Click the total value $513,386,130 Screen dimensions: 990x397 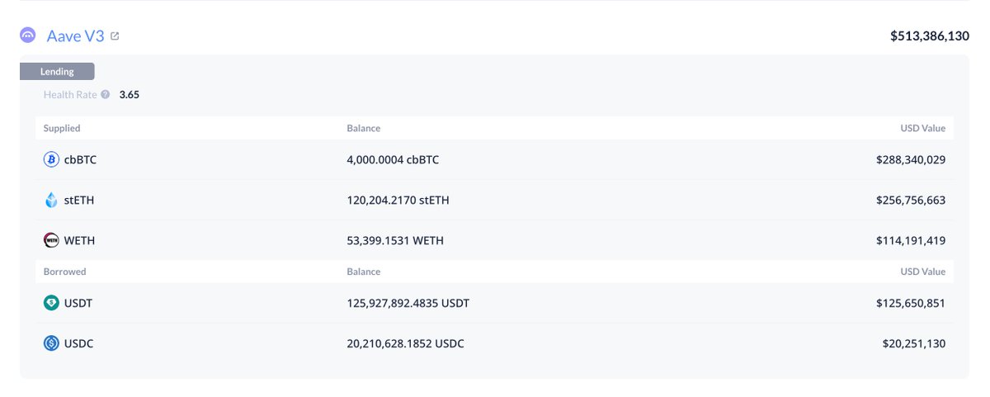pos(929,36)
